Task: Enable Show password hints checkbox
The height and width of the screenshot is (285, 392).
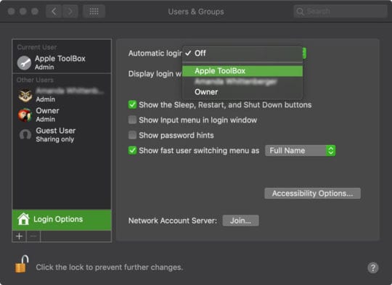Action: 132,135
